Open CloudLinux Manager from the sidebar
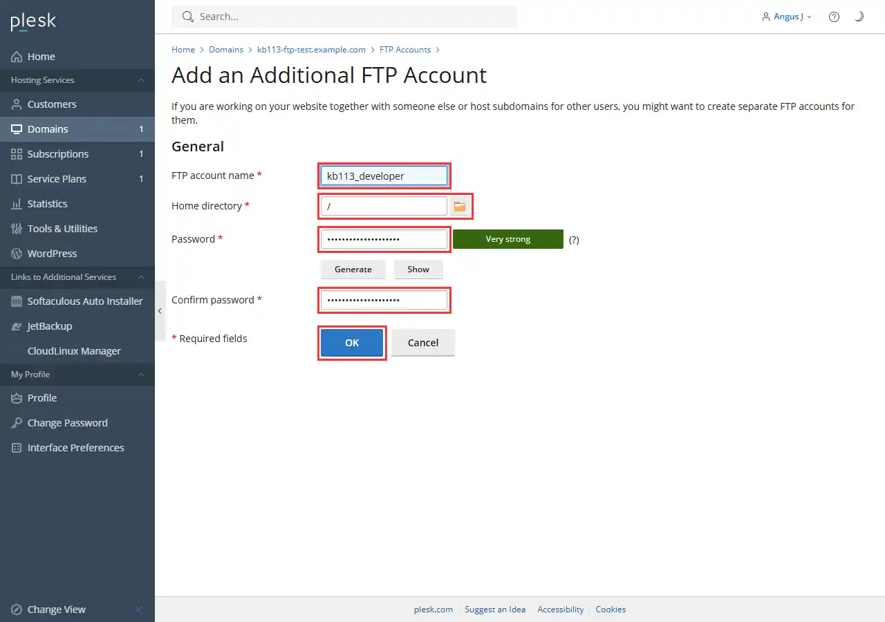The width and height of the screenshot is (885, 622). [77, 351]
